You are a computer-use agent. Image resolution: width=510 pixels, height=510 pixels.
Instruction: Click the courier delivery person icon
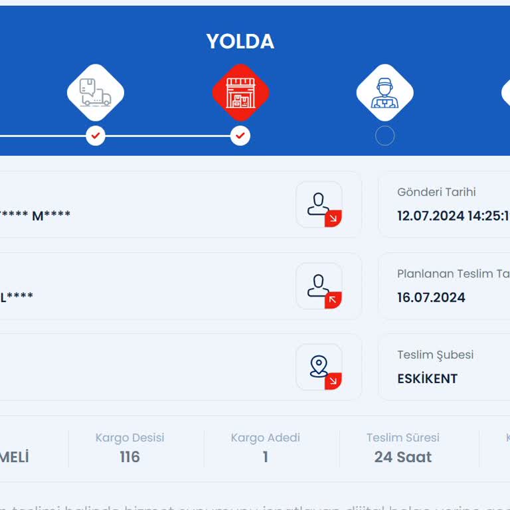point(384,93)
